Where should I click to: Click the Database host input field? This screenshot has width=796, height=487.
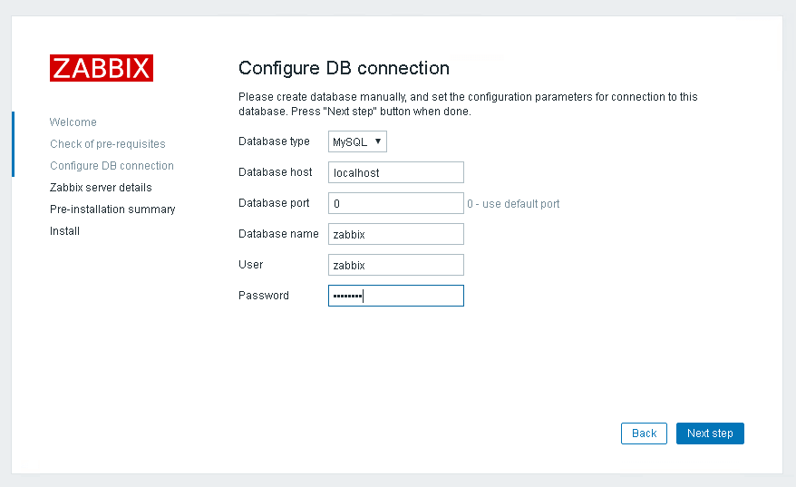point(395,172)
